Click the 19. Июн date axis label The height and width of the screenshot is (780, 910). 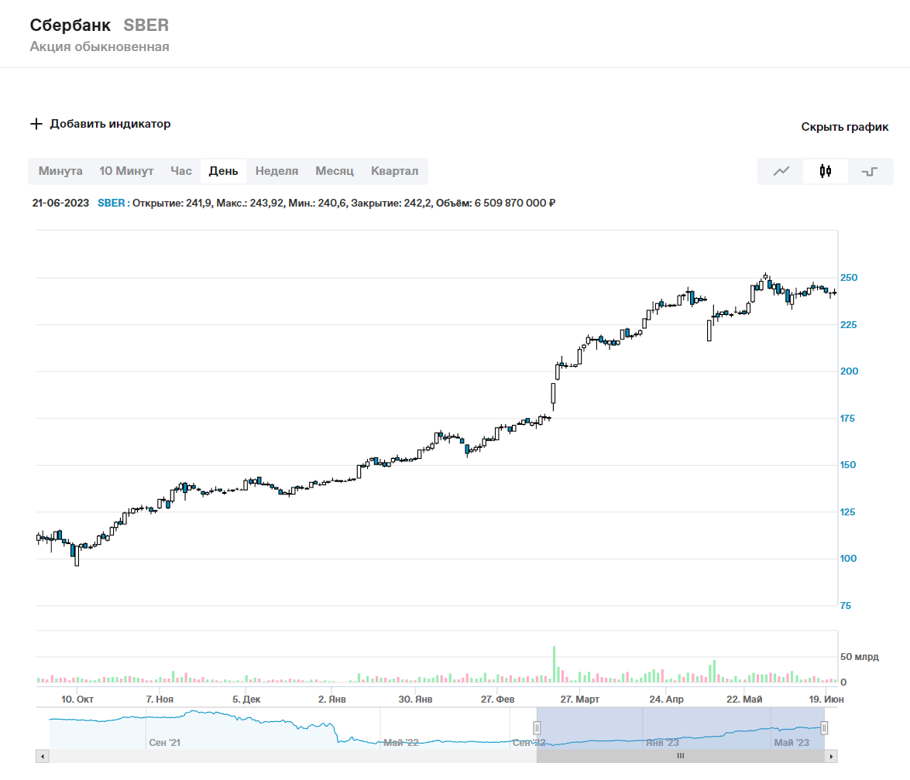point(826,700)
